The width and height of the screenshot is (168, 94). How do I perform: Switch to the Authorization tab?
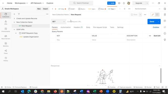pyautogui.click(x=66, y=27)
